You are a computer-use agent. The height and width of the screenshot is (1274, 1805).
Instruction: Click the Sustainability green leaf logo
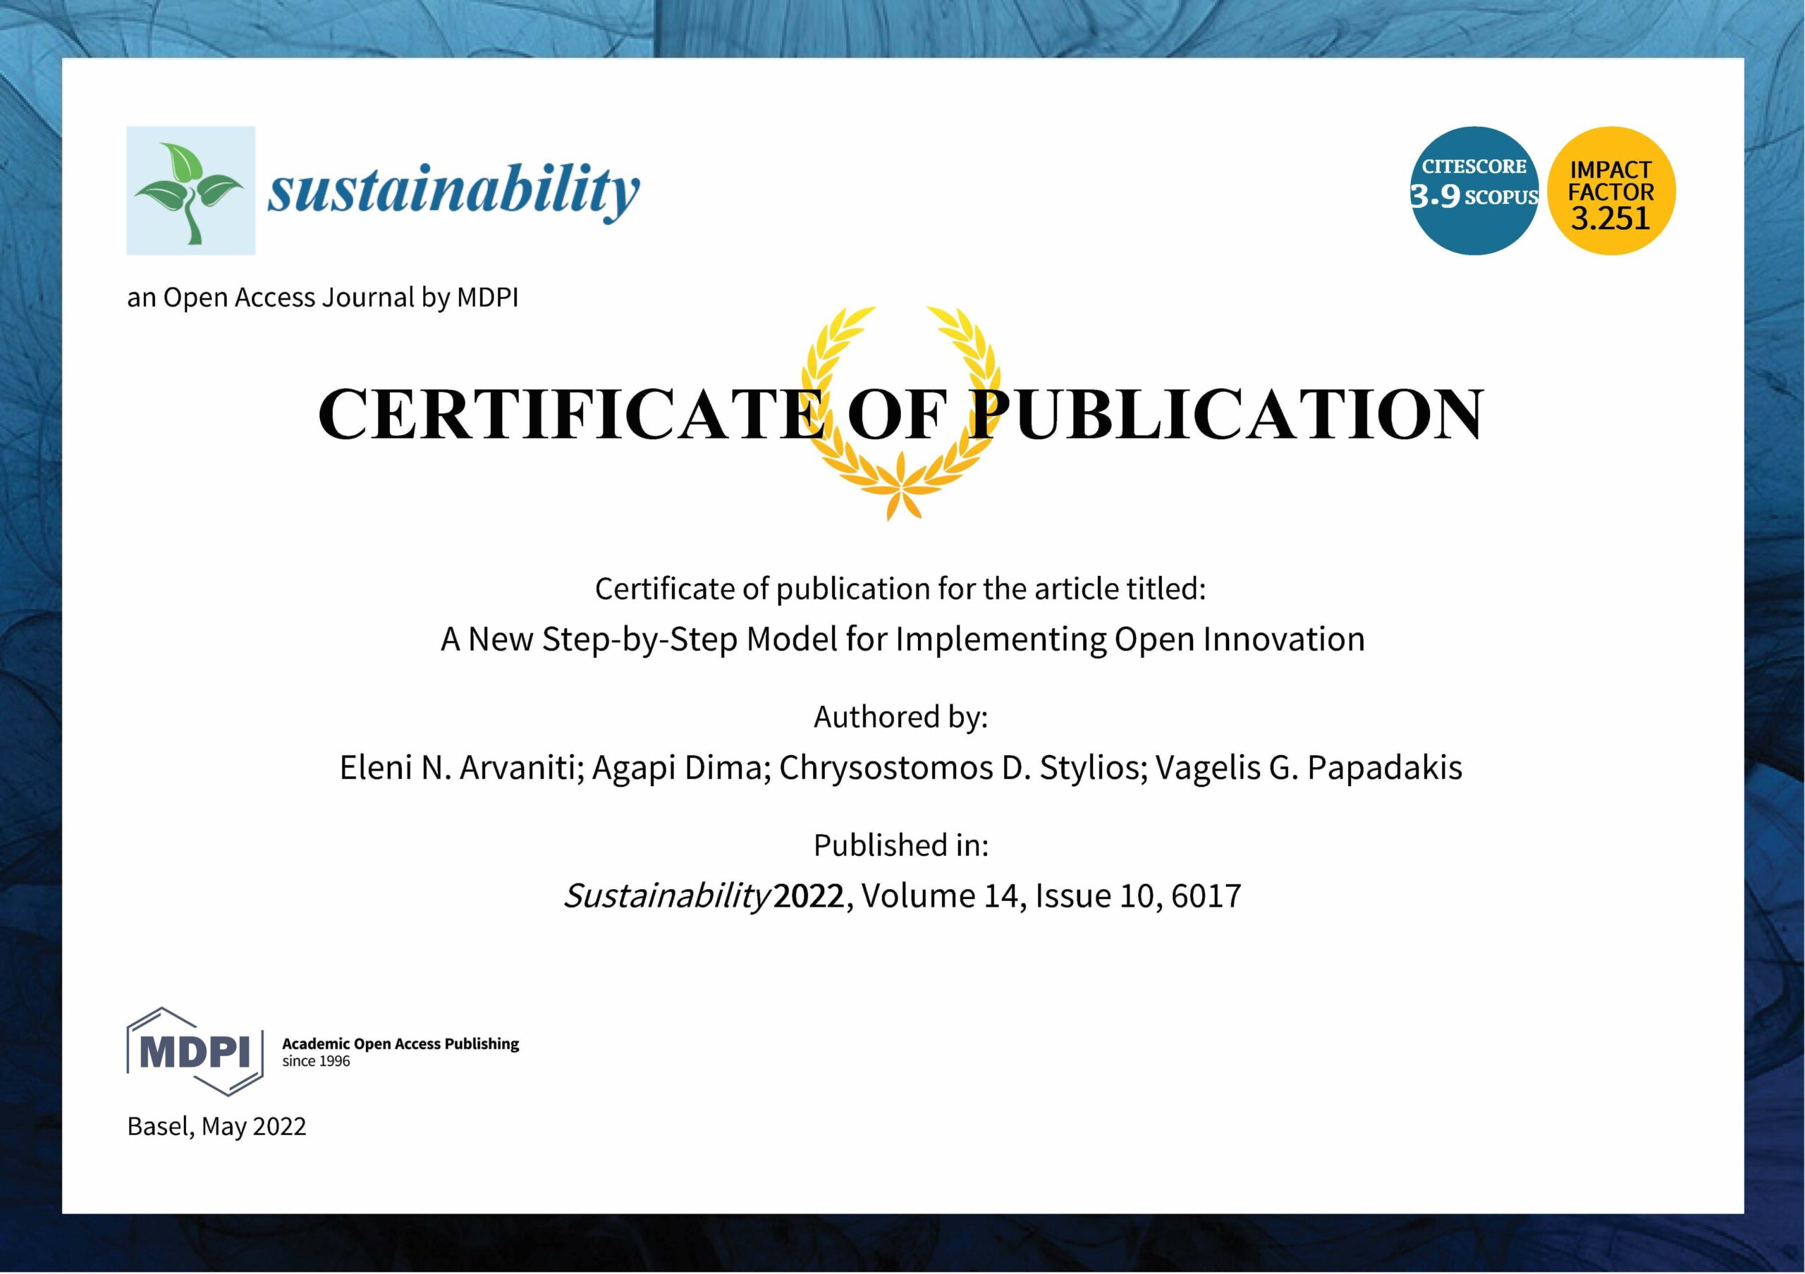coord(190,190)
